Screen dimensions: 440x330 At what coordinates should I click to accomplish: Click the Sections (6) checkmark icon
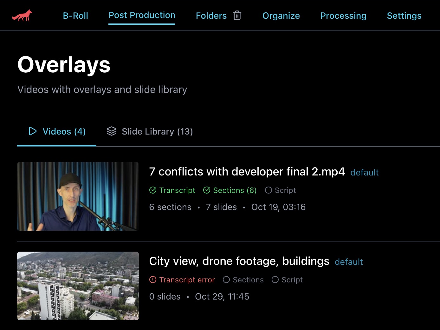207,190
